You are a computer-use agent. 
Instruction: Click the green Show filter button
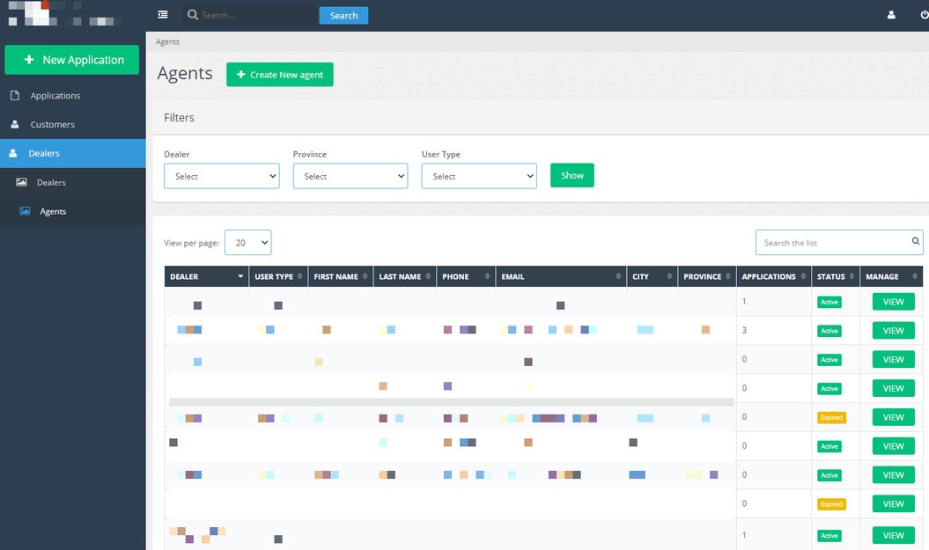pyautogui.click(x=572, y=175)
